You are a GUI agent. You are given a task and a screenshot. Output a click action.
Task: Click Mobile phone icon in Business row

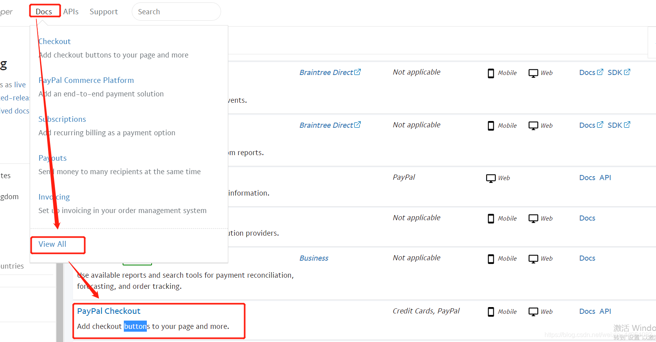pos(491,259)
